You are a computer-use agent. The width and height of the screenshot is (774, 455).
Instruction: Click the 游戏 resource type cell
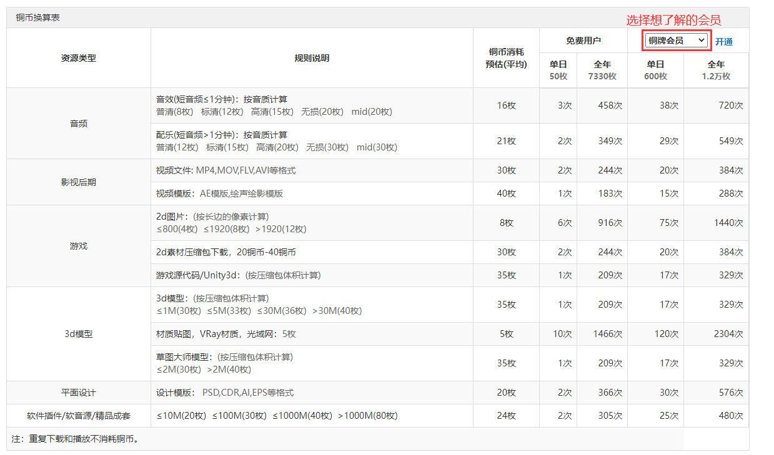(79, 246)
